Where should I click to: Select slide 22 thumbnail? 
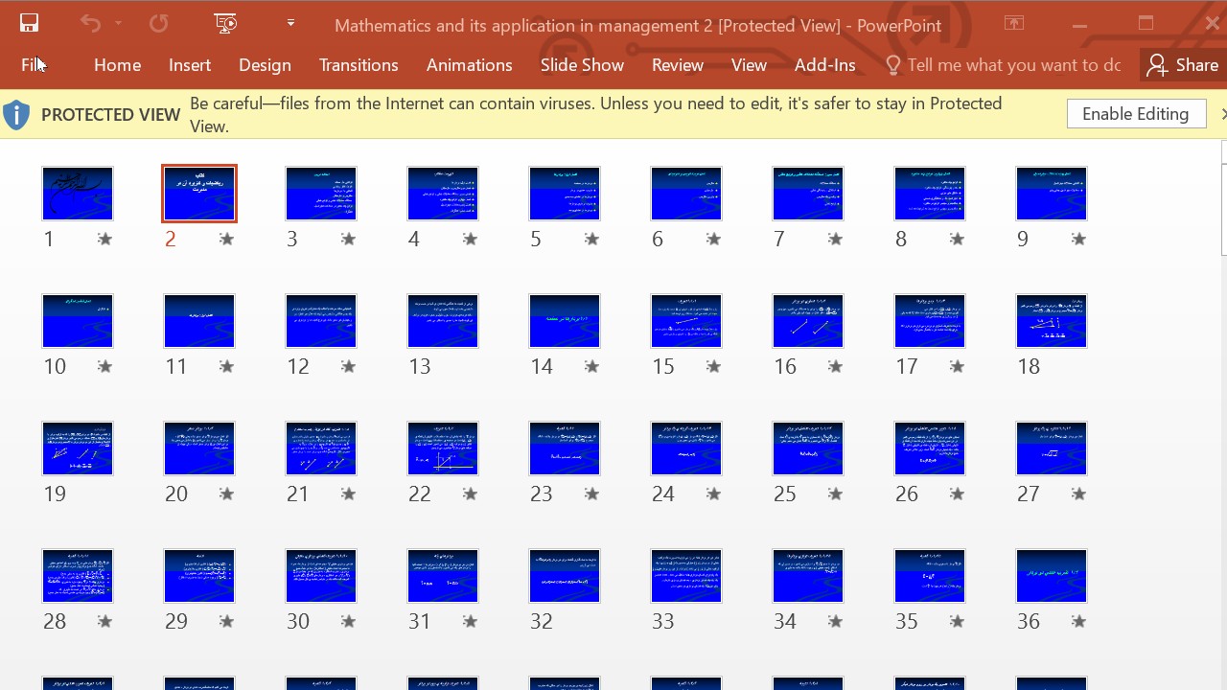tap(443, 448)
